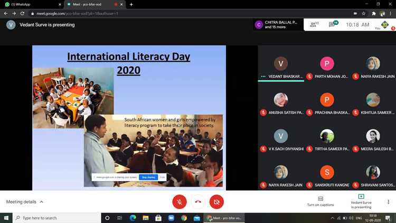Toggle the camera on/off button

tap(216, 201)
